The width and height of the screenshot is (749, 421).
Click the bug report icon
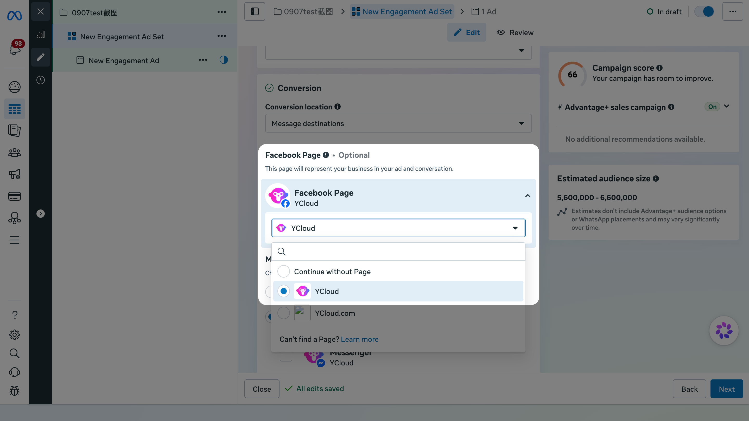coord(14,391)
